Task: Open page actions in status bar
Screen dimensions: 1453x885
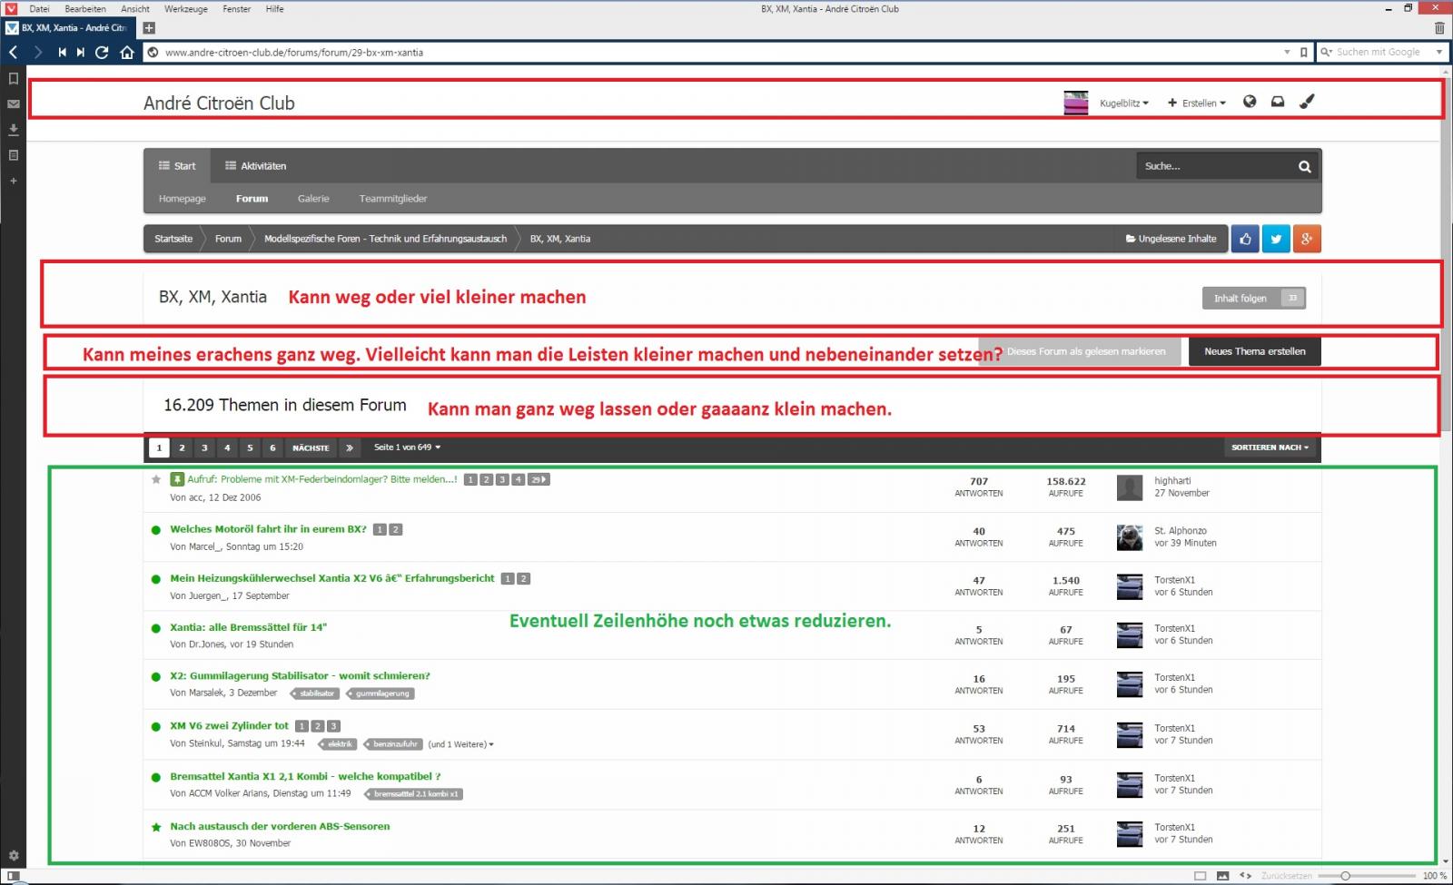Action: coord(1245,876)
